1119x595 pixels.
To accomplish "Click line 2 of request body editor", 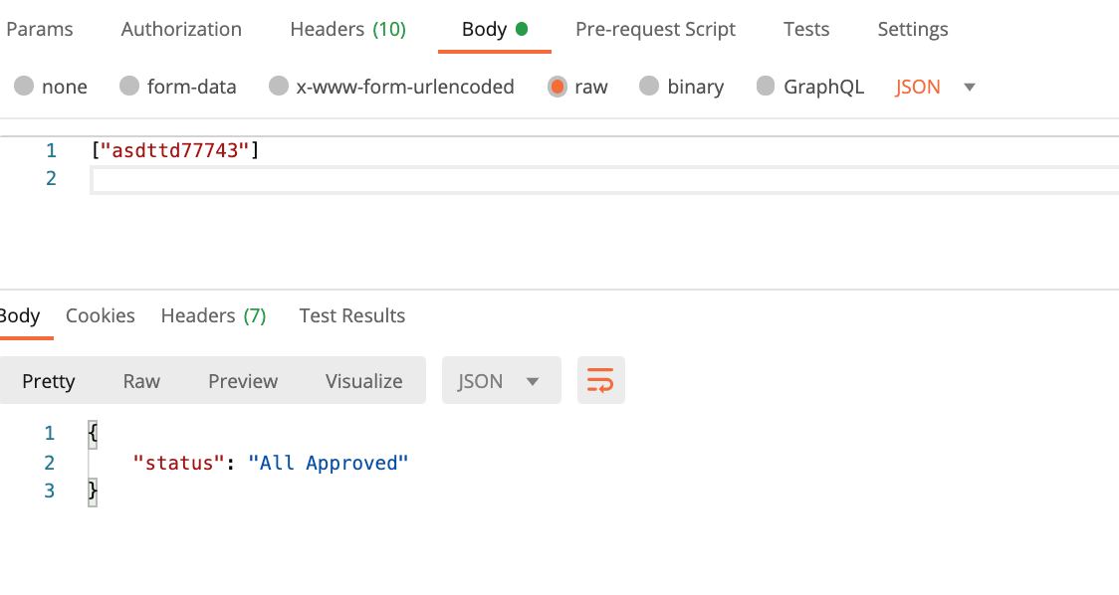I will (x=605, y=180).
